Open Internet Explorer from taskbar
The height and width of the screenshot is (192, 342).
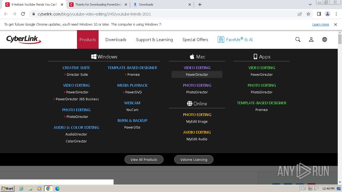[21, 189]
